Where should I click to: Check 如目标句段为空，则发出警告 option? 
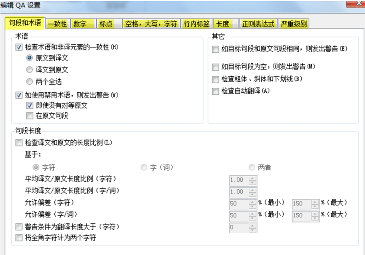[x=215, y=67]
